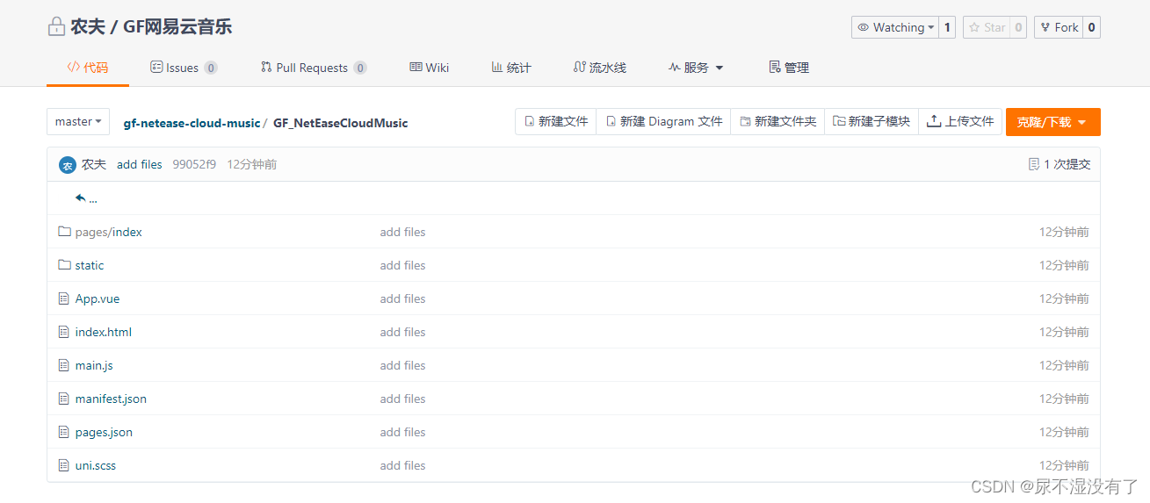Switch to the Issues tab
Screen dimensions: 1150x503
pyautogui.click(x=184, y=68)
